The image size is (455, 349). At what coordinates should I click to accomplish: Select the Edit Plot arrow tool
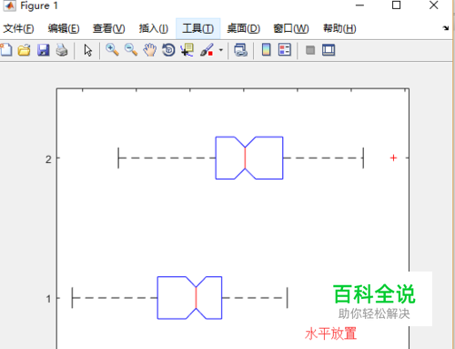(x=88, y=50)
